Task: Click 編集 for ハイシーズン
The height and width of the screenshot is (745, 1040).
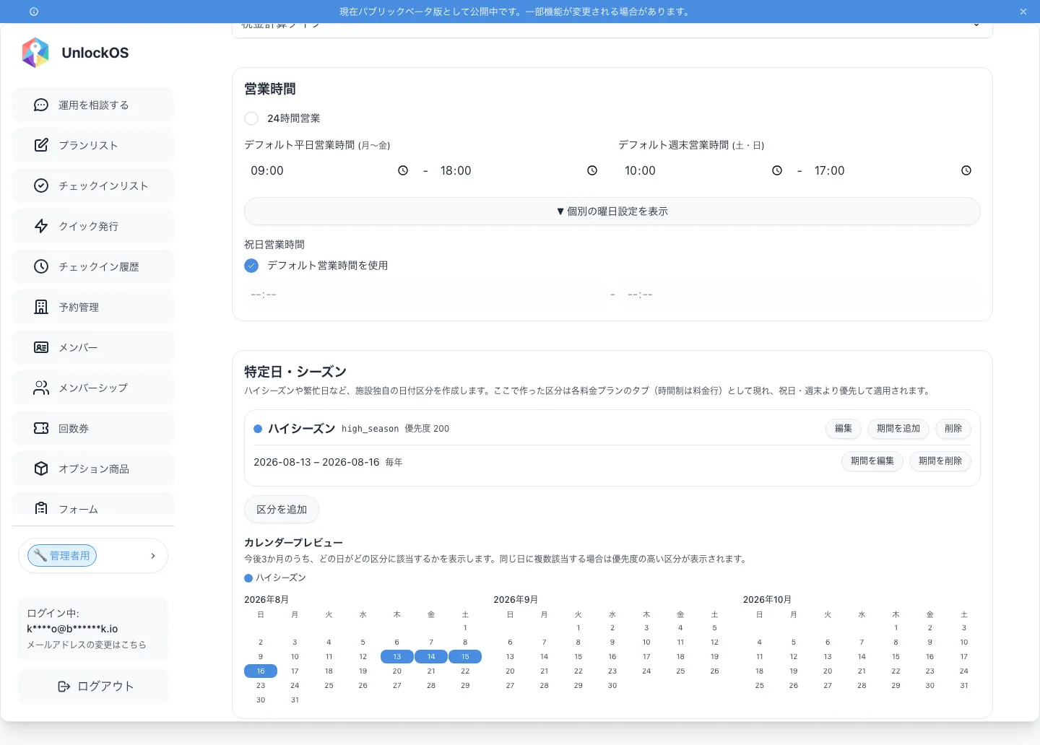Action: tap(844, 429)
